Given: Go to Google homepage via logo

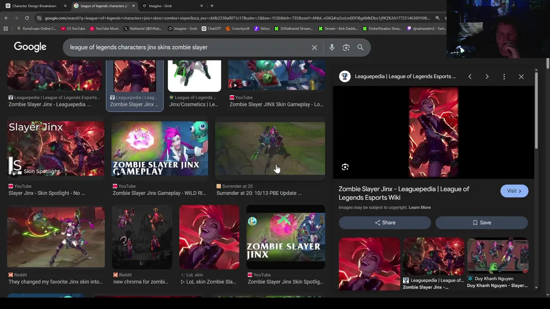Looking at the screenshot, I should tap(30, 47).
